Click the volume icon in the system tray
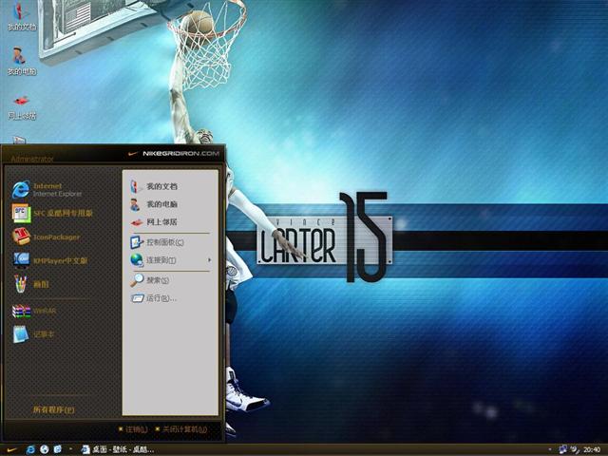Viewport: 608px width, 456px height. (575, 449)
